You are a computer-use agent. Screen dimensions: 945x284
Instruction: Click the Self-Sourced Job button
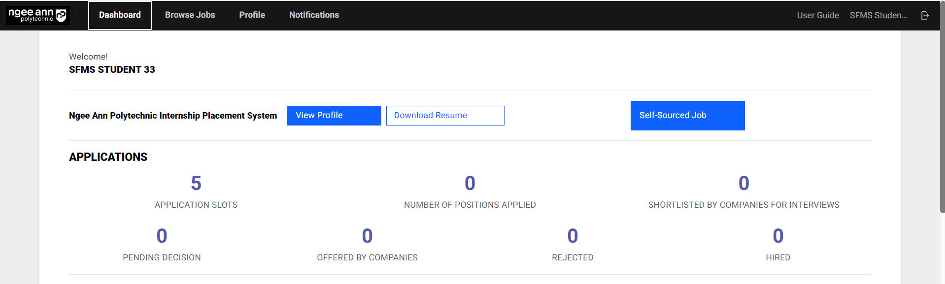pyautogui.click(x=687, y=116)
